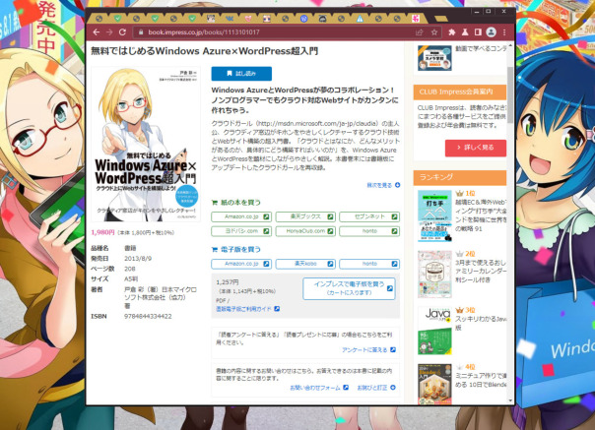
Task: Open the お問い合わせフォーム link
Action: 319,388
